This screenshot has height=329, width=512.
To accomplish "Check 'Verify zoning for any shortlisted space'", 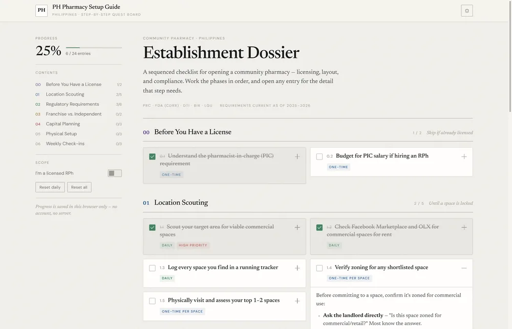I will [319, 268].
